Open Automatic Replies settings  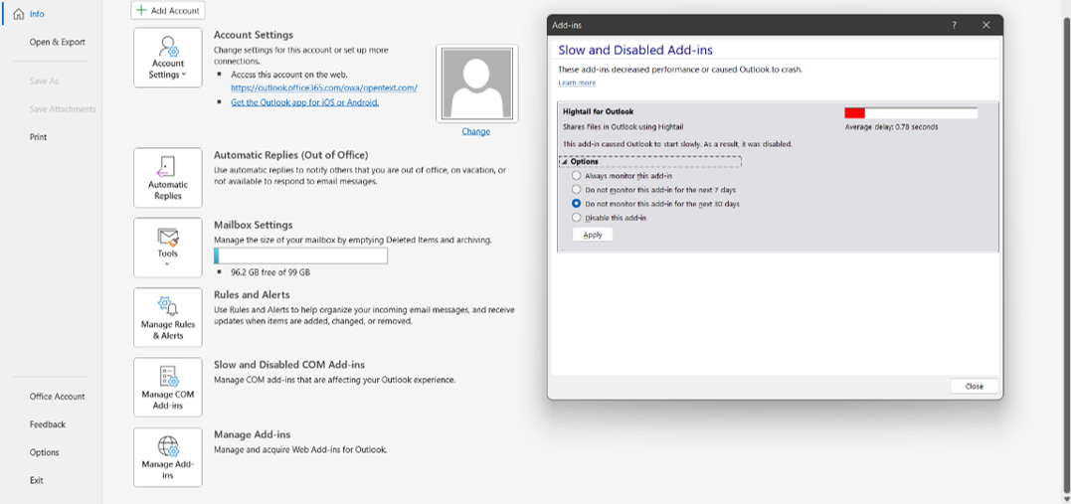click(x=168, y=178)
